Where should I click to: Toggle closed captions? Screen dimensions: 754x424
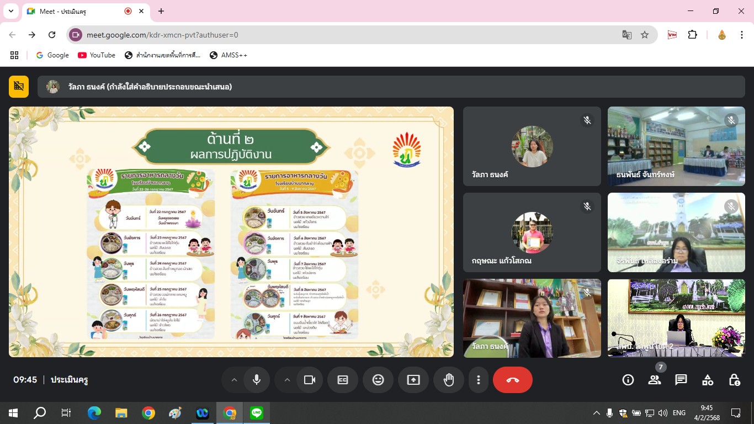point(343,380)
